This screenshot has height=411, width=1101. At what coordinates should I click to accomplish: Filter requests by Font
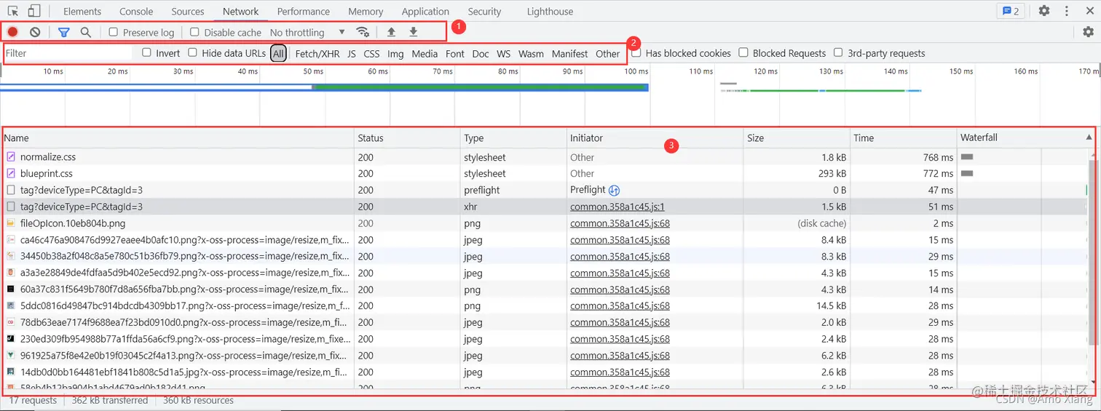point(455,53)
